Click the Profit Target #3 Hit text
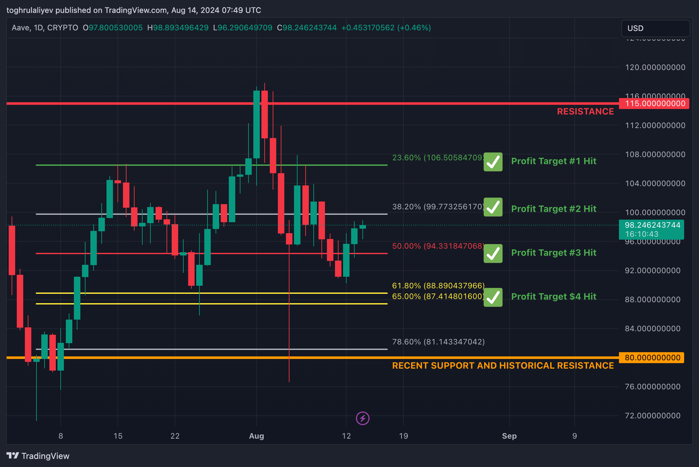This screenshot has height=467, width=699. click(554, 253)
